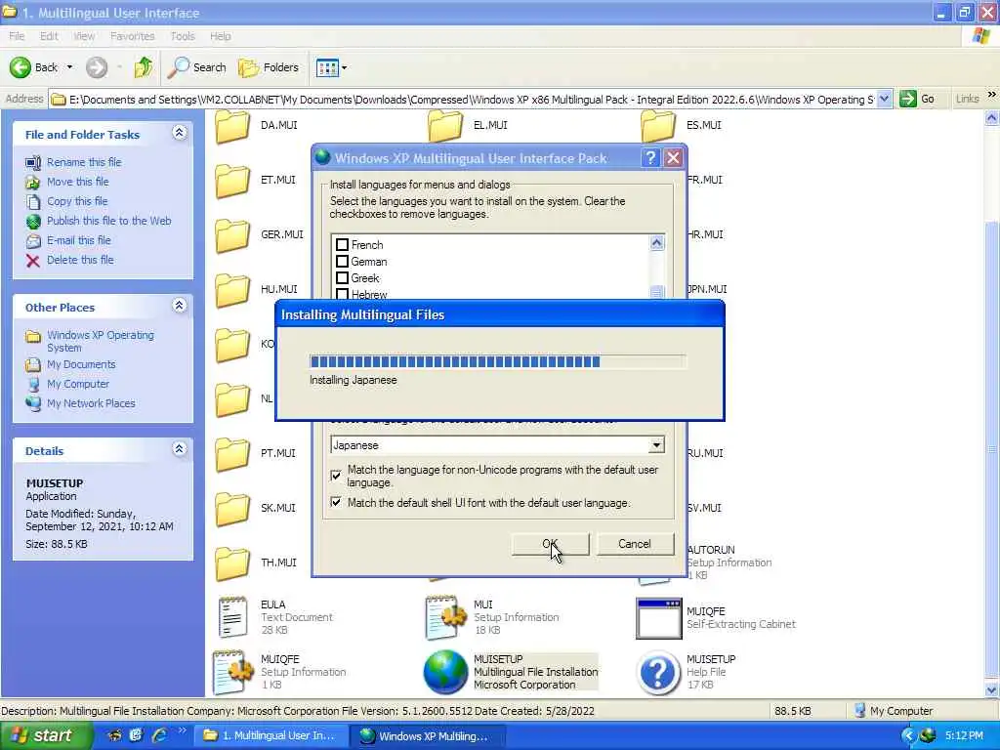The width and height of the screenshot is (1000, 750).
Task: Select the MUIQFE Self-Extracting Cabinet icon
Action: 658,618
